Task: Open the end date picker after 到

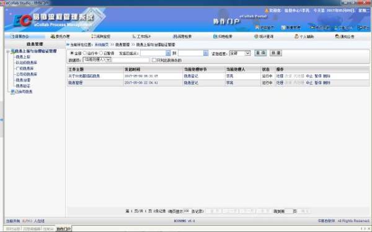Action: 206,53
